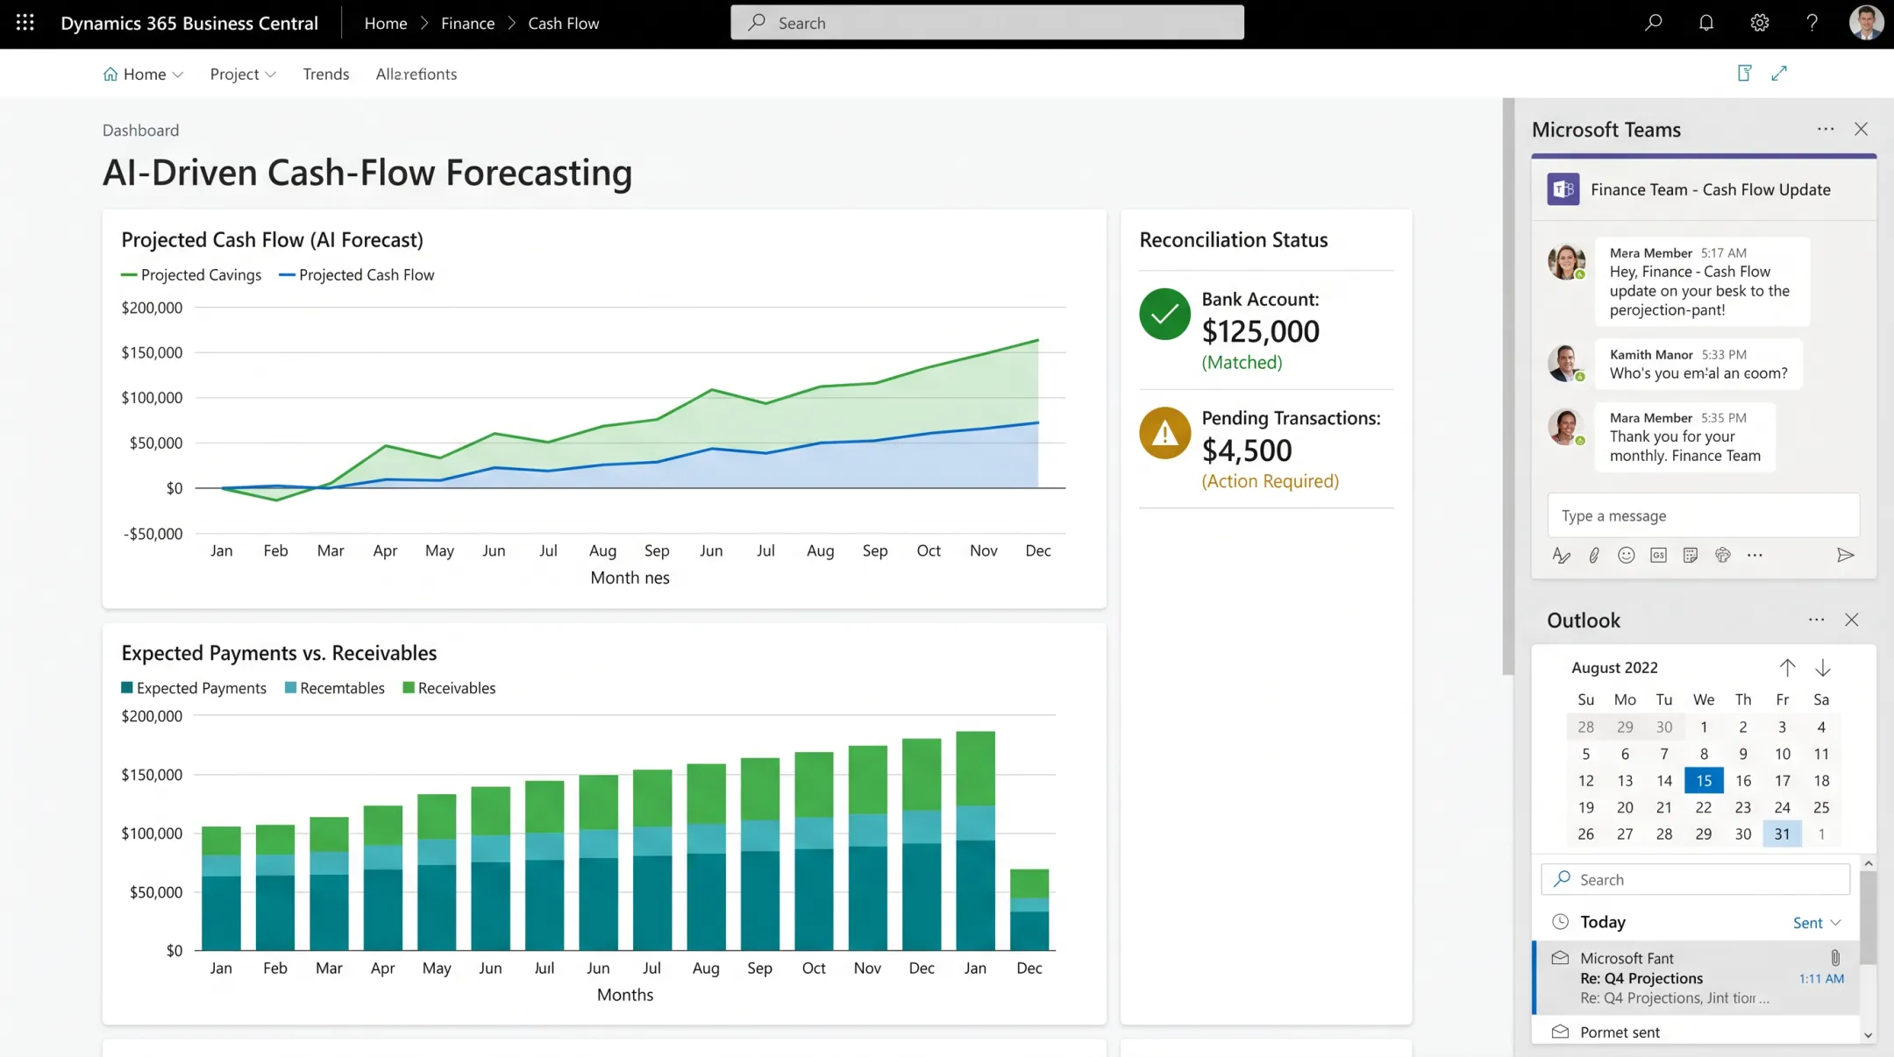Open sticker picker in Teams

tap(1691, 555)
